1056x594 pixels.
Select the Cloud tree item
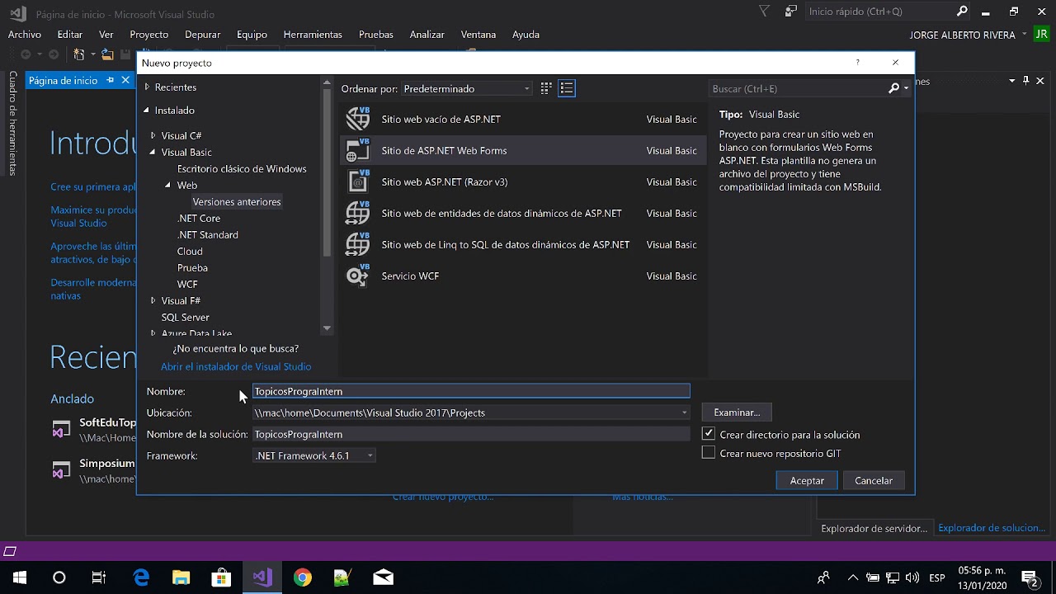190,251
